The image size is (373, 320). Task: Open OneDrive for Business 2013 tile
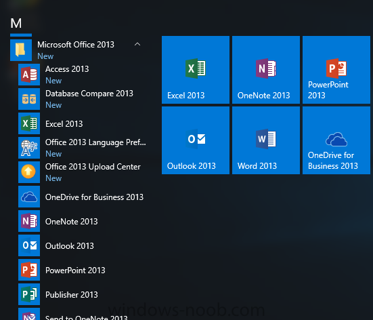[x=336, y=140]
